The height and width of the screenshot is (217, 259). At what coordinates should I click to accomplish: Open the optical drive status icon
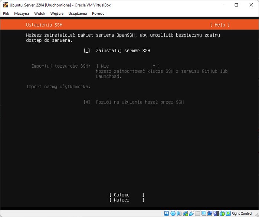(173, 213)
